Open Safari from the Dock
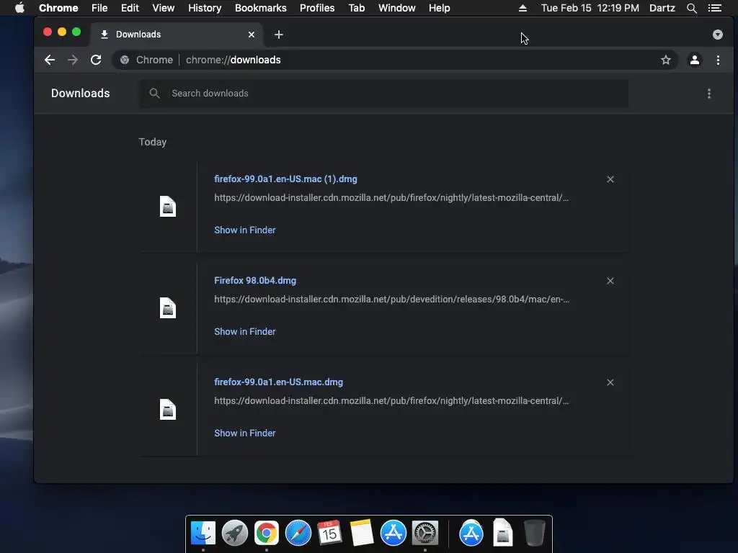The height and width of the screenshot is (553, 738). click(x=298, y=534)
